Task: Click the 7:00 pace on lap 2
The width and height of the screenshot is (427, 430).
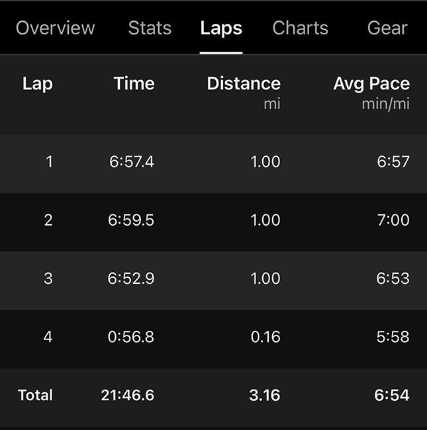Action: [393, 220]
